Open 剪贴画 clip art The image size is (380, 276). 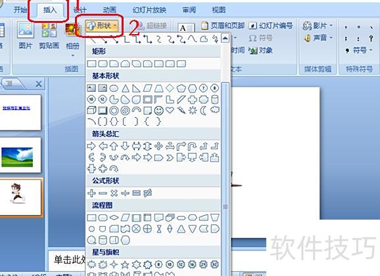click(x=49, y=35)
